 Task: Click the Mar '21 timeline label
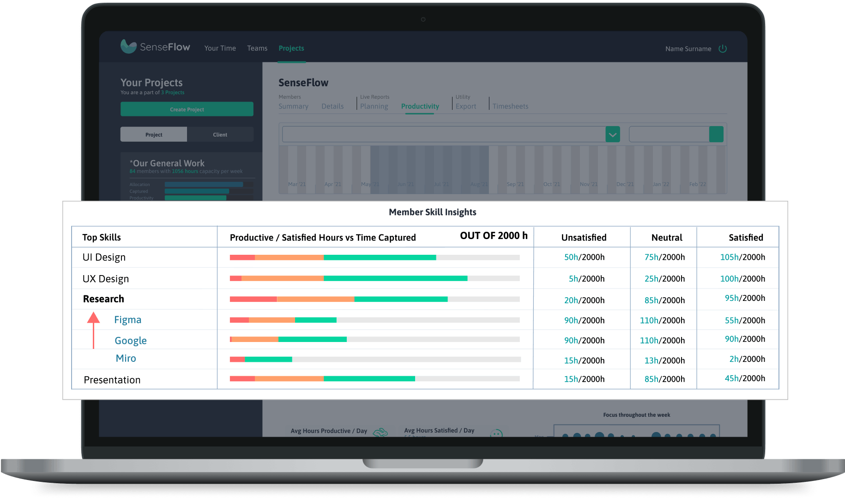tap(297, 184)
